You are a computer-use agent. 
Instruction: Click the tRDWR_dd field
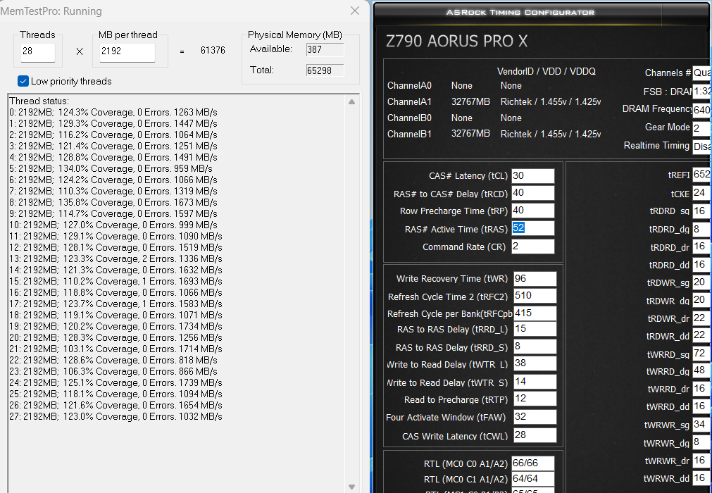click(x=702, y=335)
